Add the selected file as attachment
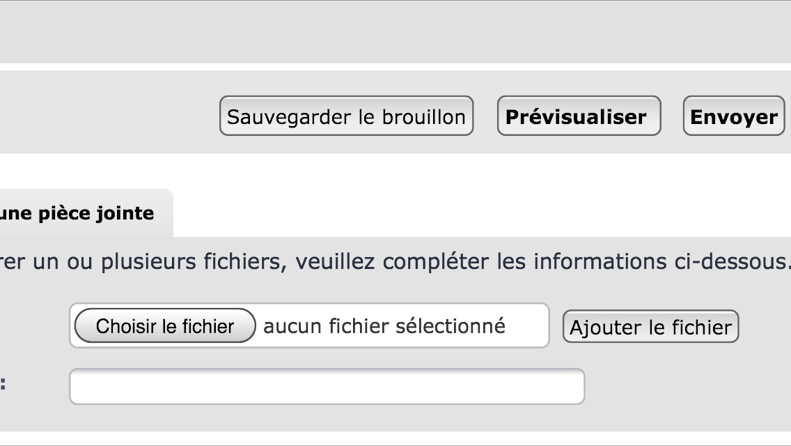 click(x=650, y=327)
